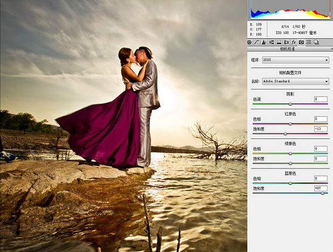Expand the Adobe Standard camera profile dropdown

(x=296, y=81)
